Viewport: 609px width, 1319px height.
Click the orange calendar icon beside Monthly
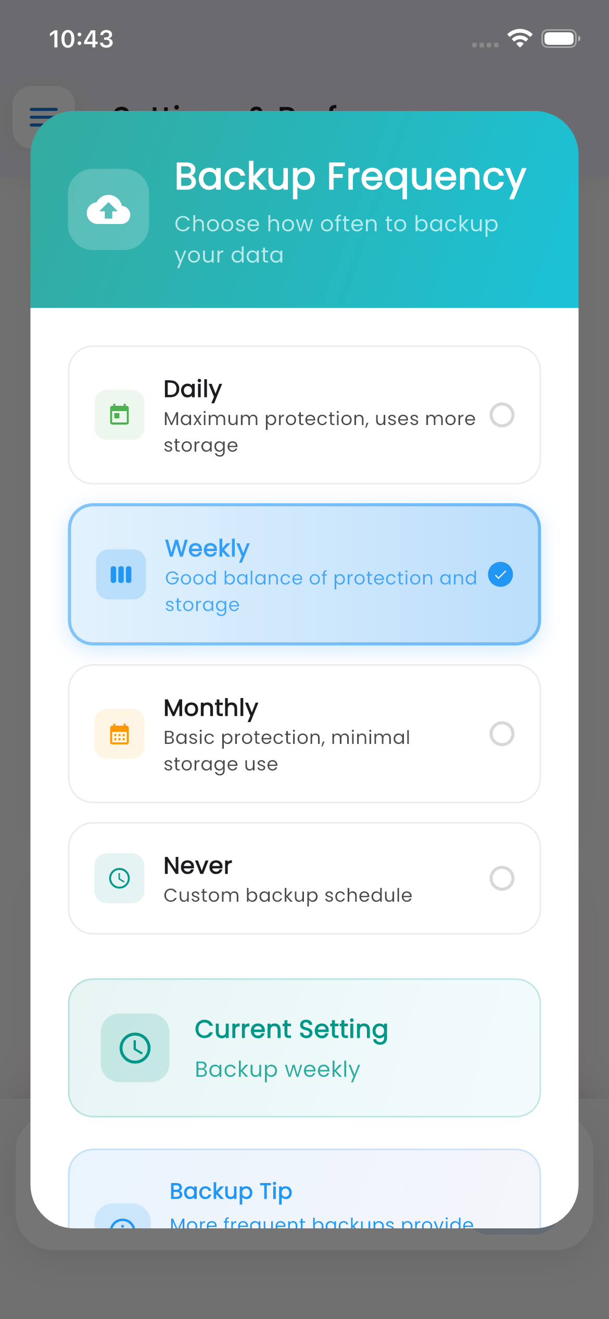(x=119, y=733)
